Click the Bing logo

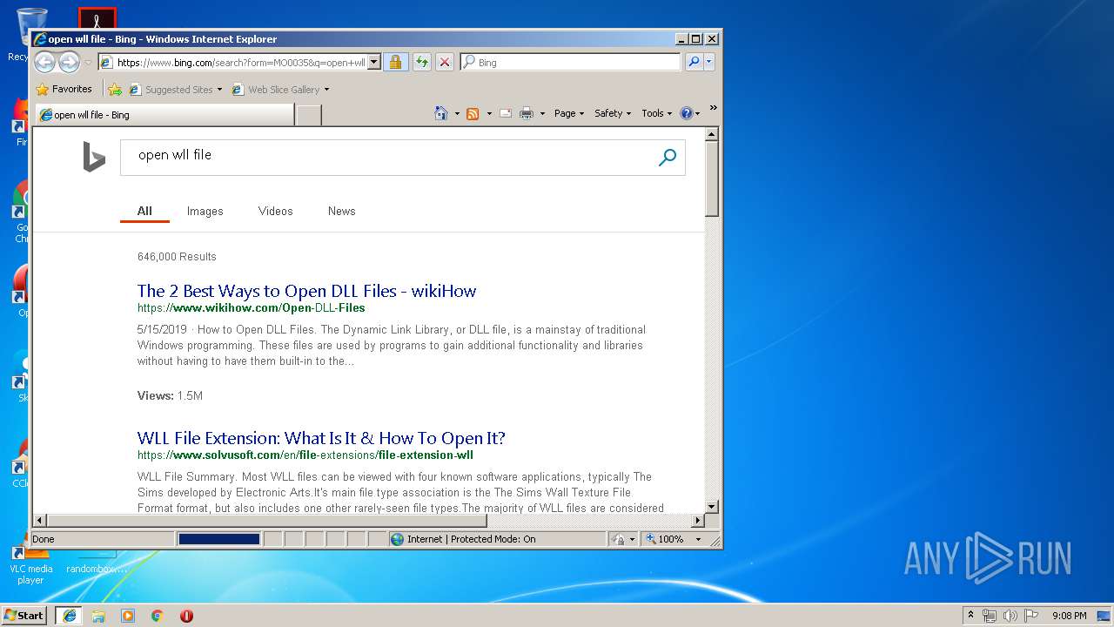tap(94, 158)
